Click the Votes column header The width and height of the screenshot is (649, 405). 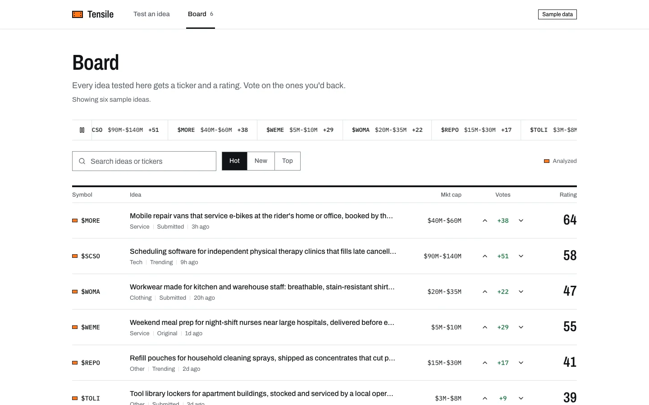click(503, 195)
